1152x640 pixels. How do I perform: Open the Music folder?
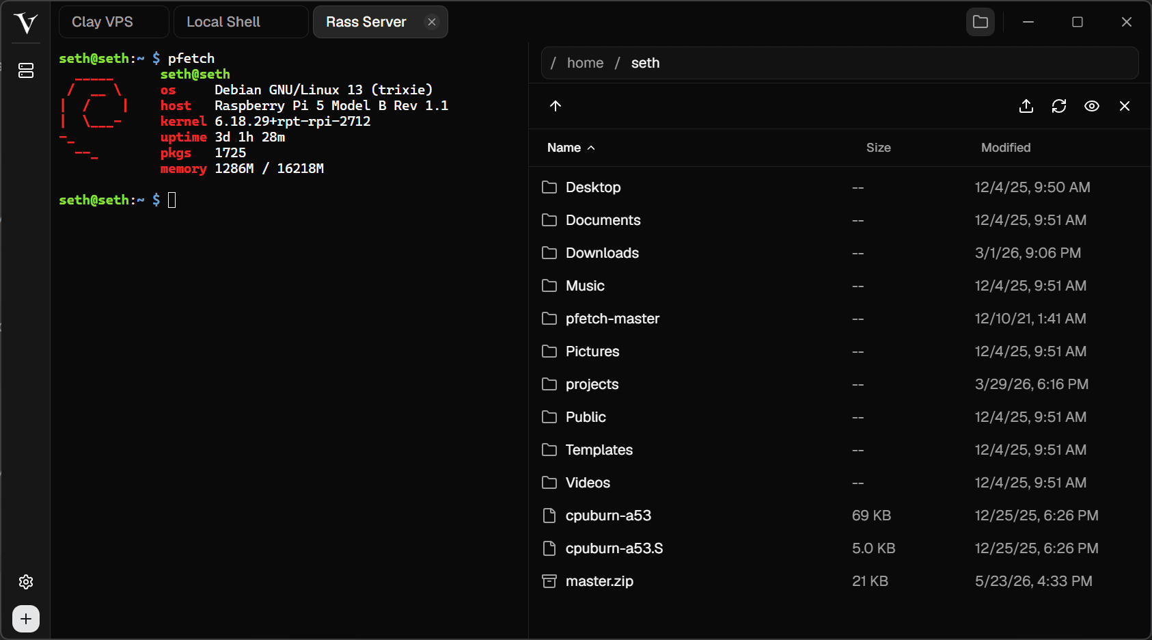tap(839, 286)
